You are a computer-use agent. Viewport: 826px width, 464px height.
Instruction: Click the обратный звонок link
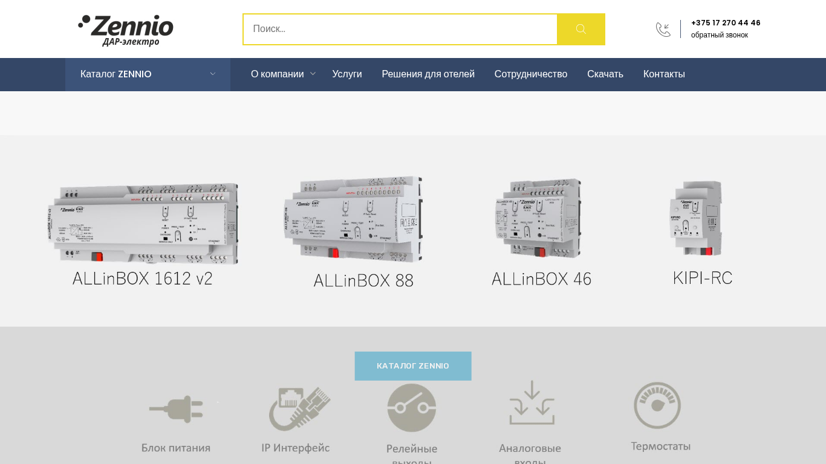719,35
